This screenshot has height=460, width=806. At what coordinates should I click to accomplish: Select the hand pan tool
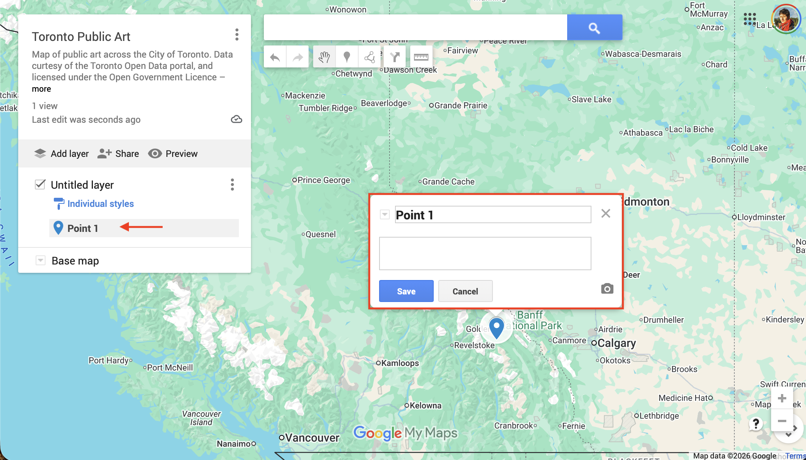324,57
